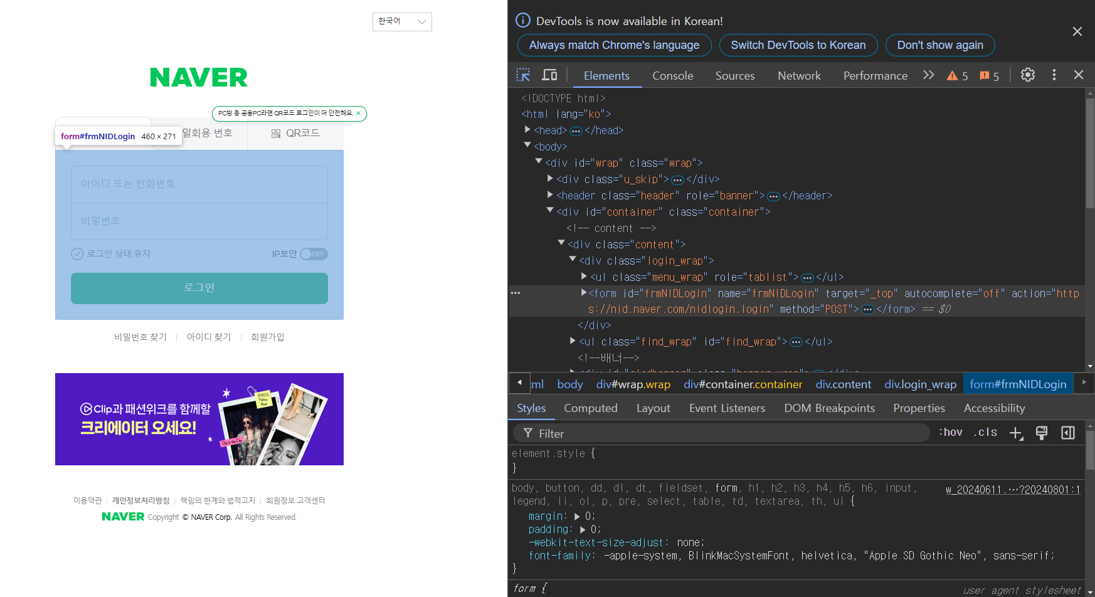Open the warnings count indicator
Screen dimensions: 1095x597
coord(957,76)
